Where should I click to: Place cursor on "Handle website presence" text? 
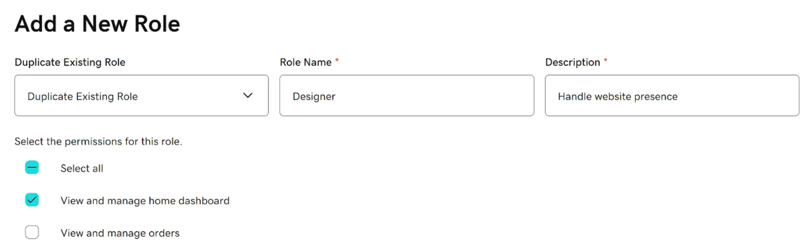(x=617, y=97)
